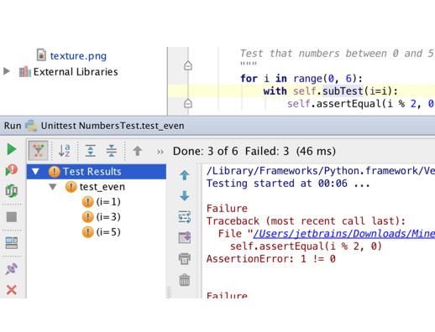
Task: Click 'Done: 3 of 6 Failed: 3' status text
Action: coord(231,151)
